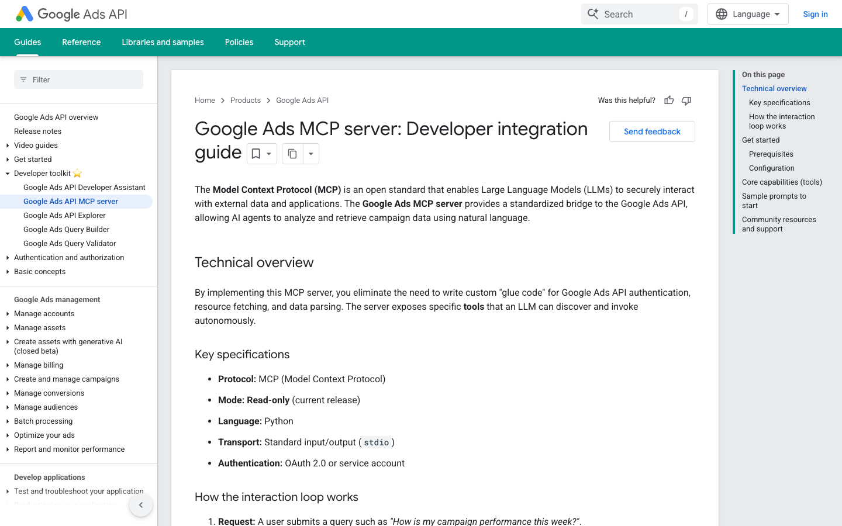This screenshot has height=526, width=842.
Task: Collapse the Developer toolkit section
Action: [7, 173]
